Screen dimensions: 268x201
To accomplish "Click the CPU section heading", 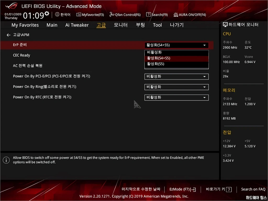I will [x=227, y=34].
